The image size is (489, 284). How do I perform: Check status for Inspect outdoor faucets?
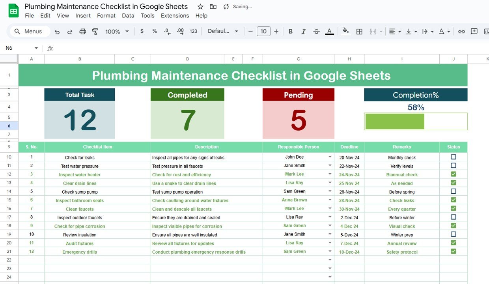pyautogui.click(x=454, y=217)
